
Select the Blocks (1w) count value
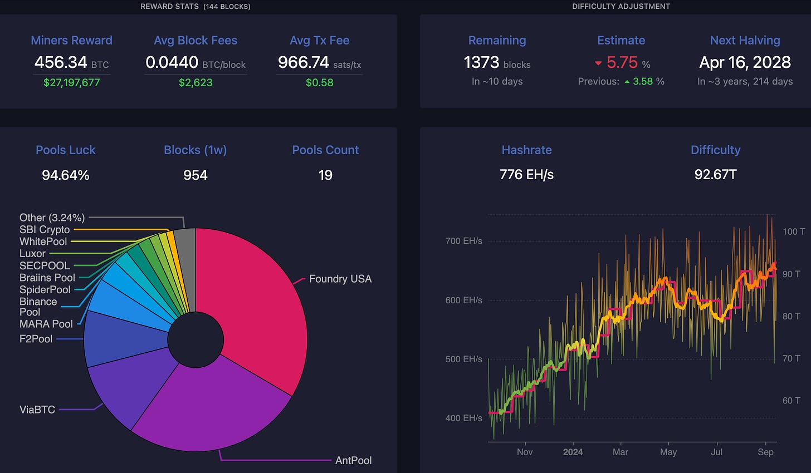(x=196, y=175)
